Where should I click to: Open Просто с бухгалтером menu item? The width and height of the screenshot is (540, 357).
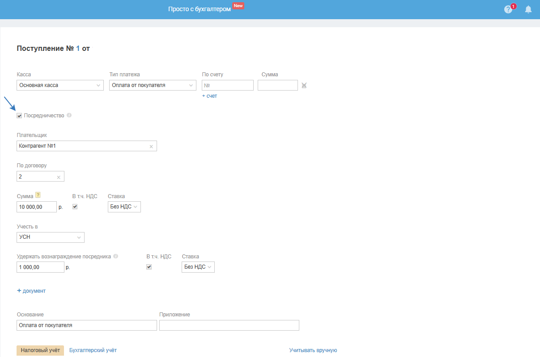200,9
